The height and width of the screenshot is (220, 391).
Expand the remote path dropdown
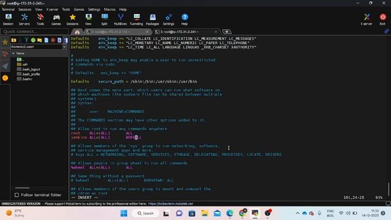click(65, 46)
